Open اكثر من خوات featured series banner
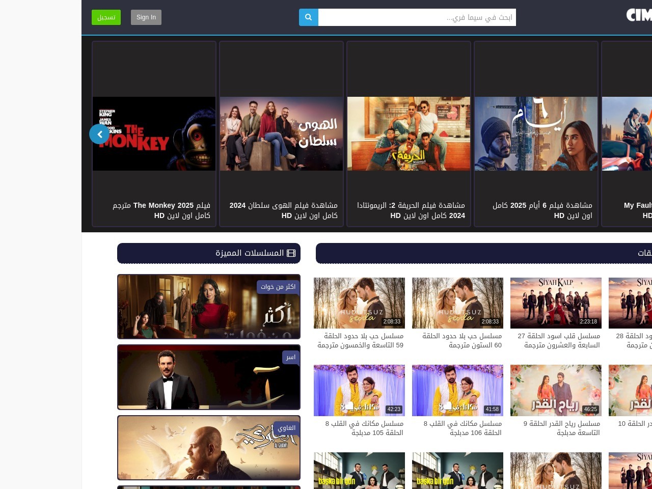The image size is (652, 489). tap(209, 307)
